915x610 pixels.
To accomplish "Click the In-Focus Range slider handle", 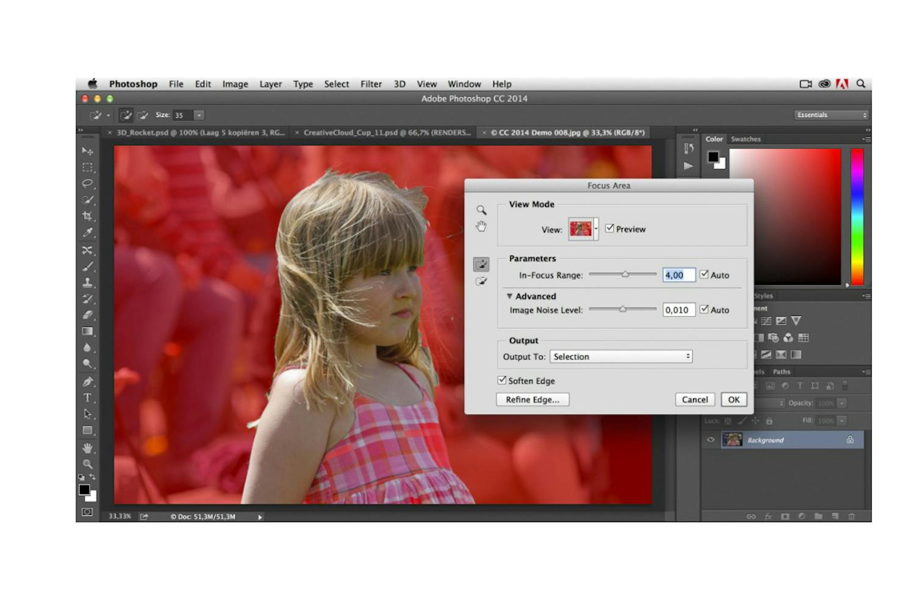I will pyautogui.click(x=625, y=274).
